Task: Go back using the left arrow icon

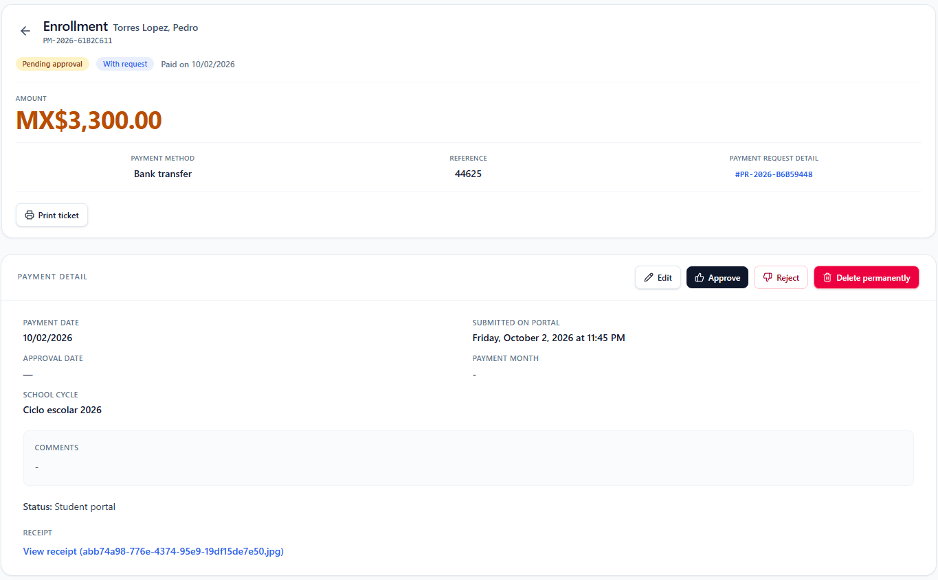Action: pyautogui.click(x=25, y=31)
